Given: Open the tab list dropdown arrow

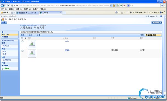Looking at the screenshot, I should coord(15,13).
